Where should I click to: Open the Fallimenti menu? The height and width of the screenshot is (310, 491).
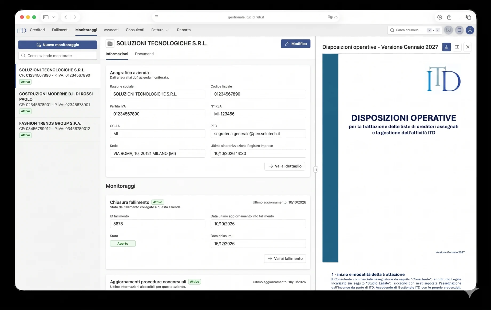[x=60, y=30]
